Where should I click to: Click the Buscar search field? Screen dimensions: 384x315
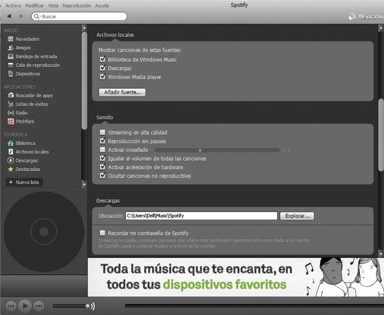[x=79, y=16]
